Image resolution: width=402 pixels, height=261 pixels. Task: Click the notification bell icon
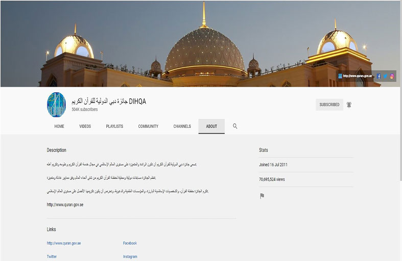point(349,105)
